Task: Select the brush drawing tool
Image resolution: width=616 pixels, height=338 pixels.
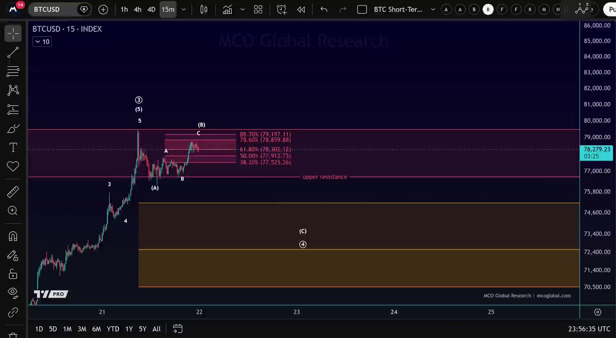Action: (13, 128)
